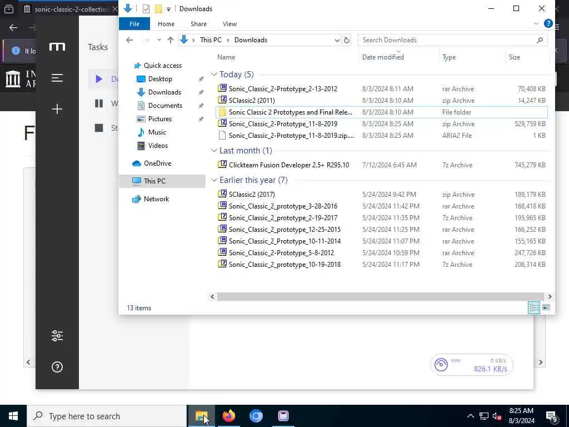The image size is (569, 427).
Task: Open address bar history dropdown
Action: tap(337, 40)
